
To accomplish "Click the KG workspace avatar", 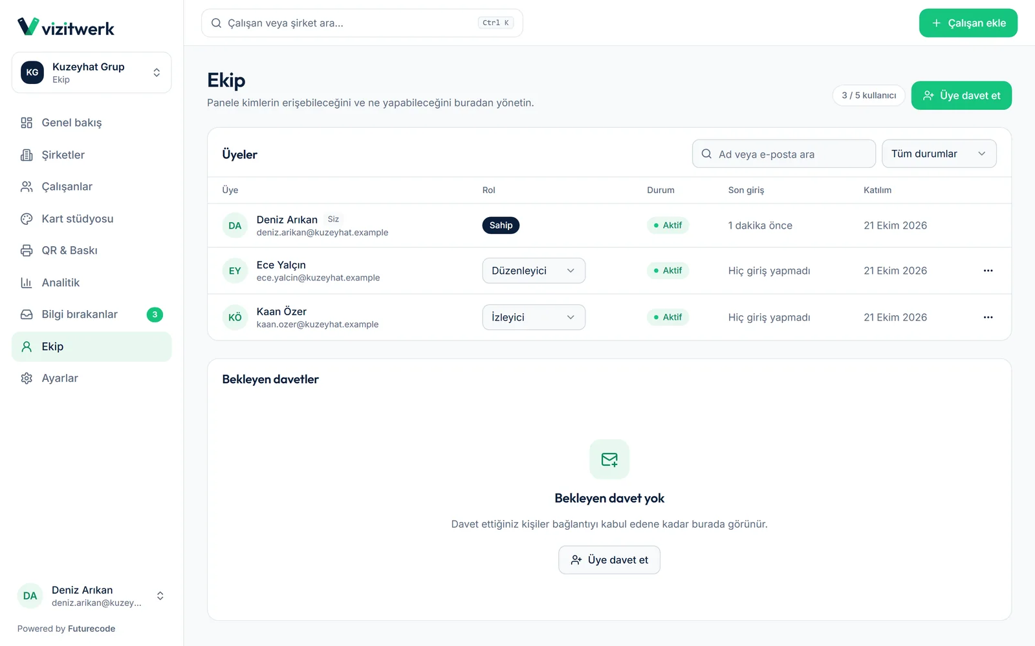I will coord(32,72).
